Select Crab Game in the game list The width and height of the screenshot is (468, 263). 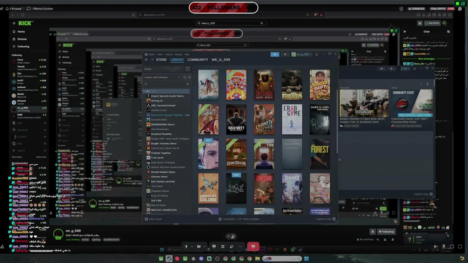pos(157,158)
